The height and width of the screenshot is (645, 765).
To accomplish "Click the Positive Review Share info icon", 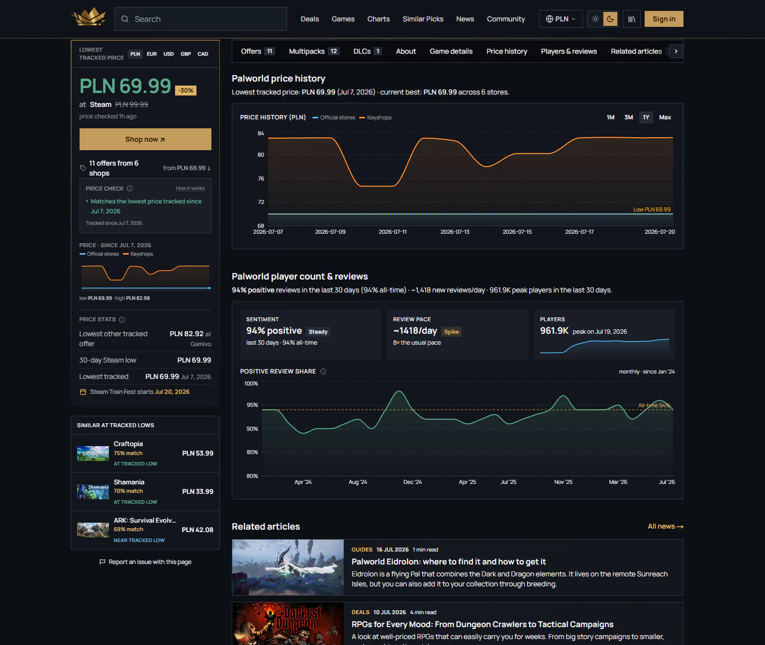I will tap(323, 371).
